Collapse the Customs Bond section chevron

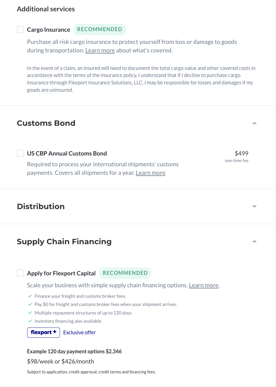255,123
